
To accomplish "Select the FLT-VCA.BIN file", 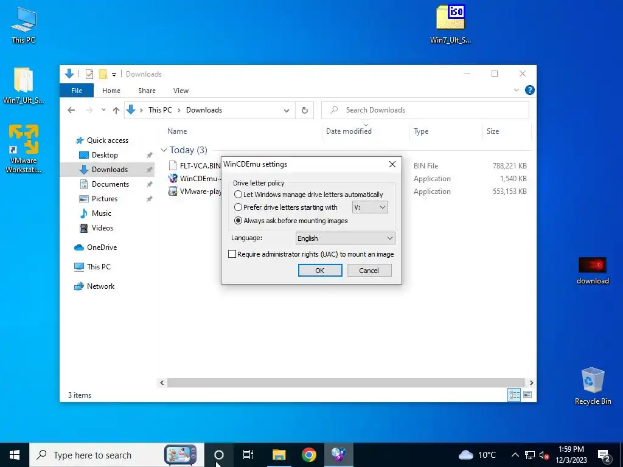I will (x=195, y=165).
